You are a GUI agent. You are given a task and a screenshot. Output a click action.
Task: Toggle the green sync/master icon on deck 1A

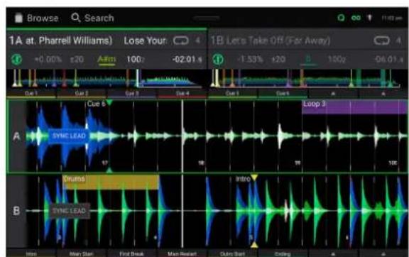[x=17, y=60]
